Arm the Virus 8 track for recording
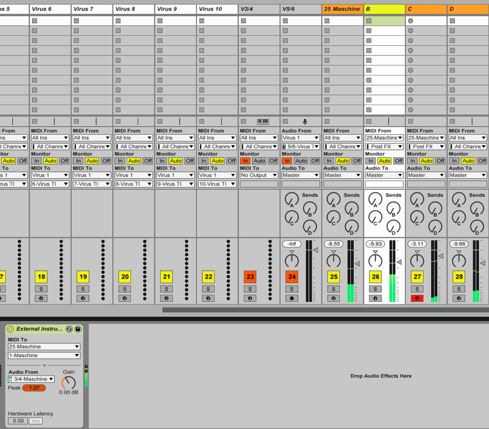The height and width of the screenshot is (429, 489). pyautogui.click(x=125, y=299)
